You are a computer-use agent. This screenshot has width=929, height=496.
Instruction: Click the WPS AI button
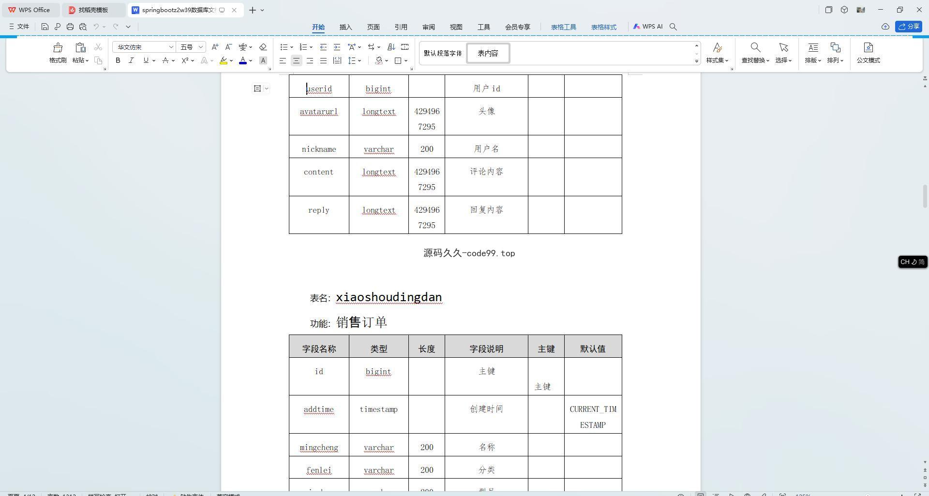[x=648, y=27]
